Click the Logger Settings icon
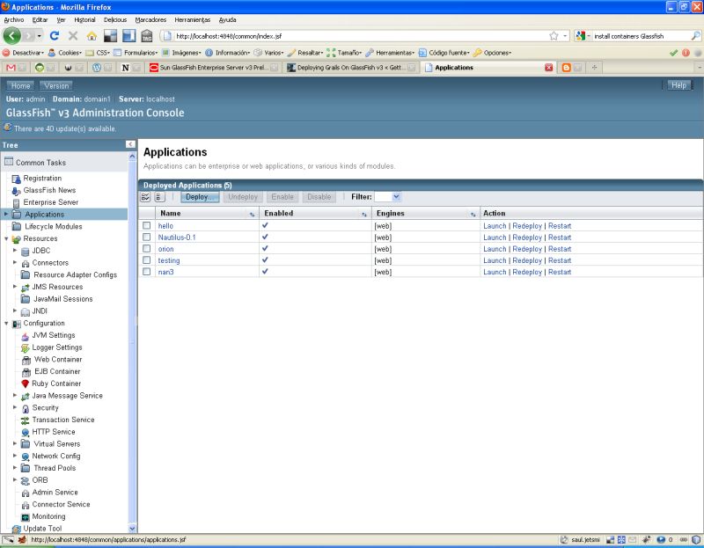Image resolution: width=704 pixels, height=548 pixels. [x=26, y=347]
